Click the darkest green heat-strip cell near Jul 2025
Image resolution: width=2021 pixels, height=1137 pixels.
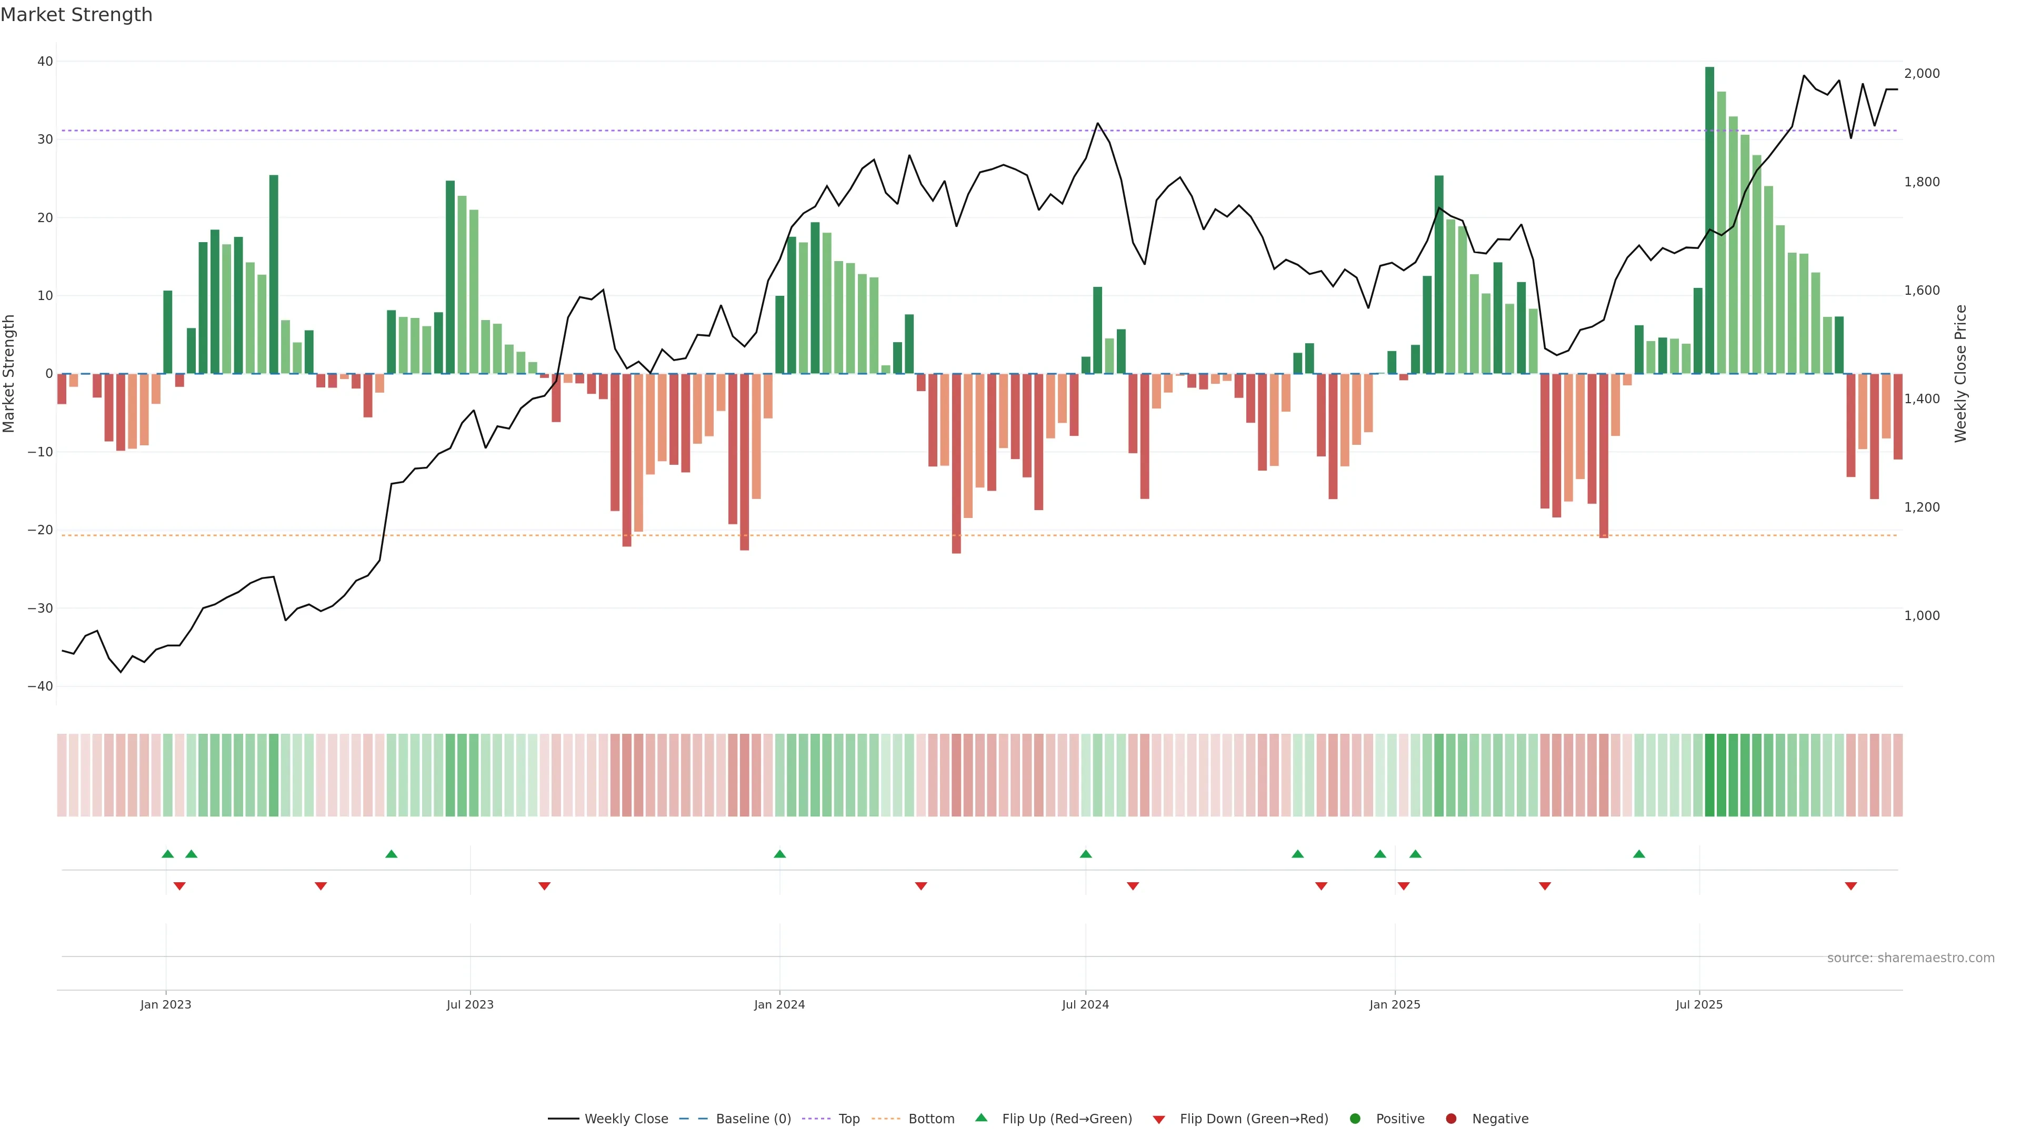pos(1709,774)
